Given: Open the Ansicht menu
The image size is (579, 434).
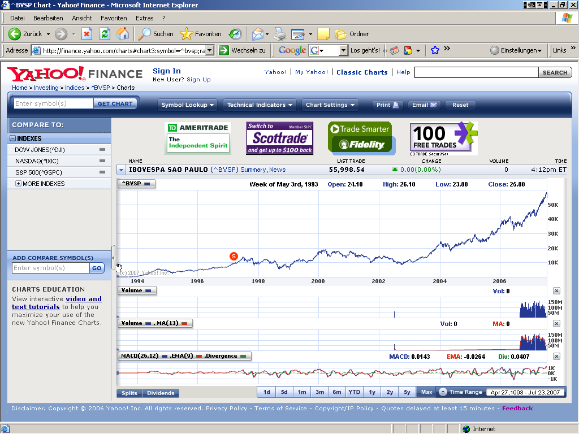Looking at the screenshot, I should click(x=81, y=18).
